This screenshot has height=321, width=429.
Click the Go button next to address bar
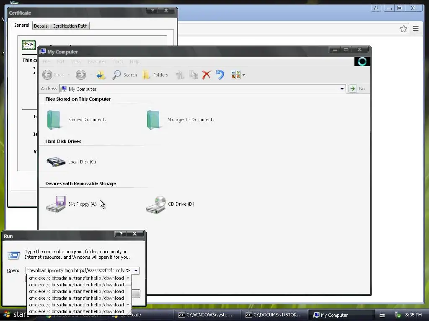357,89
